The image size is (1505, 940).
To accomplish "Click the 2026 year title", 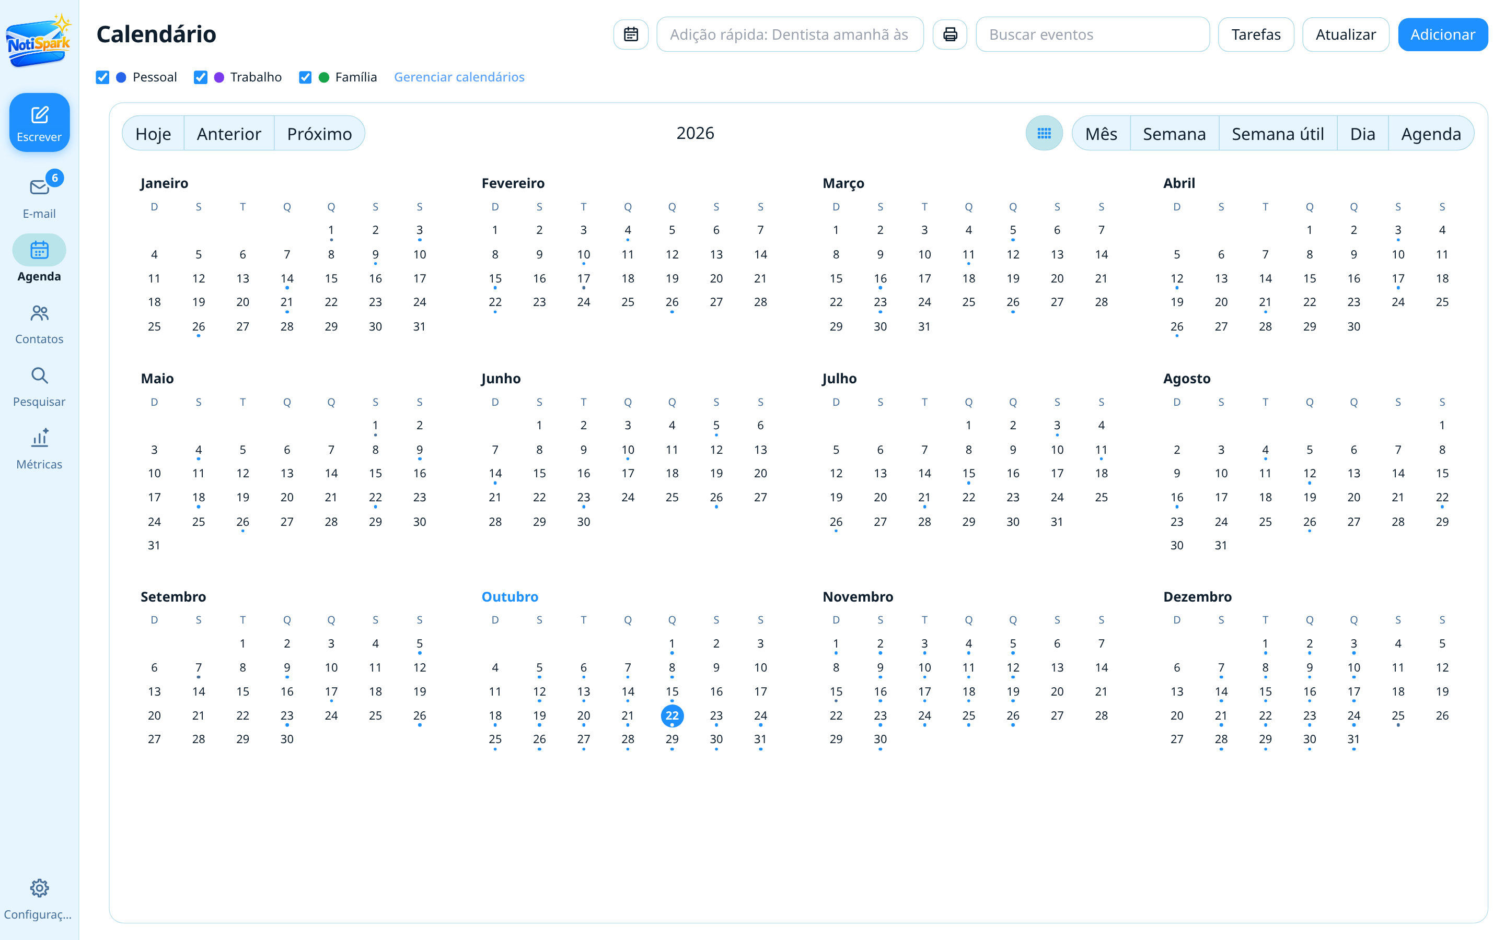I will (694, 133).
